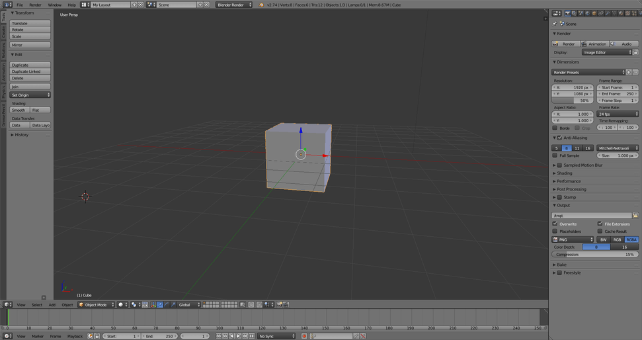This screenshot has width=642, height=340.
Task: Open the Select menu in 3D view
Action: (x=36, y=305)
